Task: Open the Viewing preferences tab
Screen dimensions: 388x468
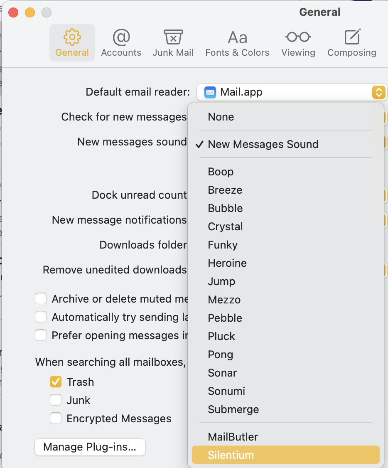Action: tap(298, 43)
